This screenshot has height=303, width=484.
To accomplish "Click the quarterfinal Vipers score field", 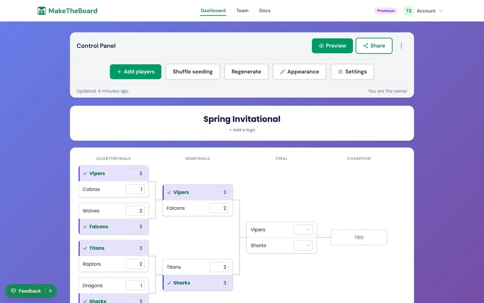I will (x=135, y=173).
